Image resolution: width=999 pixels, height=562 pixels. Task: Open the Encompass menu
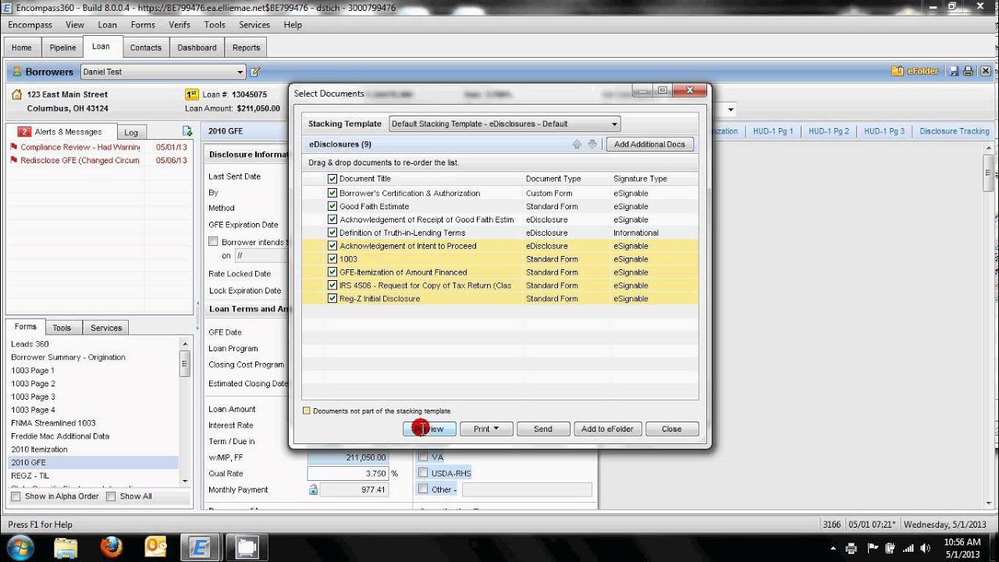[x=30, y=25]
